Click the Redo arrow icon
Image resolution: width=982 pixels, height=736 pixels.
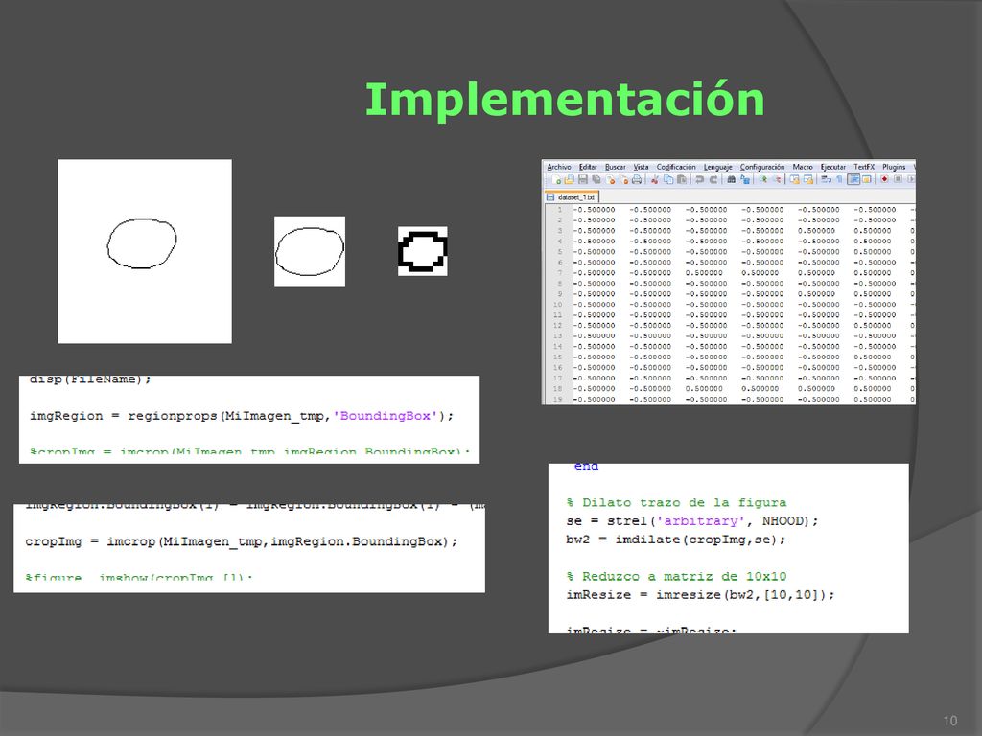pyautogui.click(x=713, y=179)
